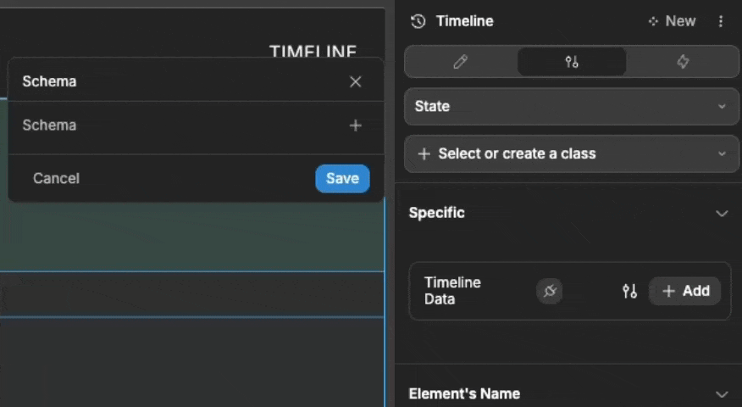Add a Timeline Data item
The width and height of the screenshot is (742, 407).
pyautogui.click(x=684, y=291)
